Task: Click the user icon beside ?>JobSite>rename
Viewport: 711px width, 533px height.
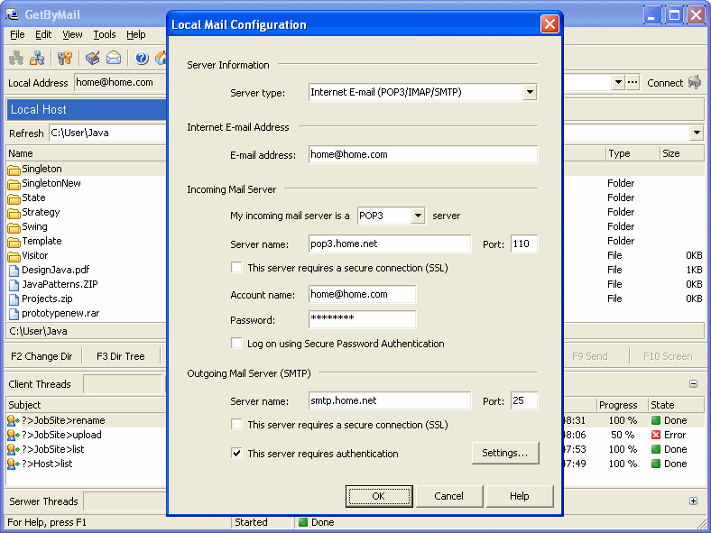Action: coord(14,420)
